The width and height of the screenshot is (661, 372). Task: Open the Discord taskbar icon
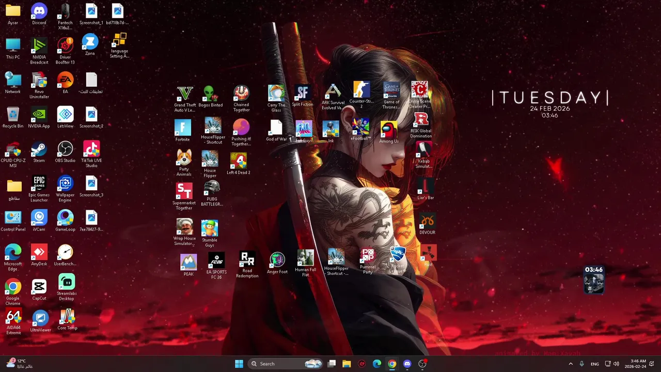pyautogui.click(x=407, y=364)
